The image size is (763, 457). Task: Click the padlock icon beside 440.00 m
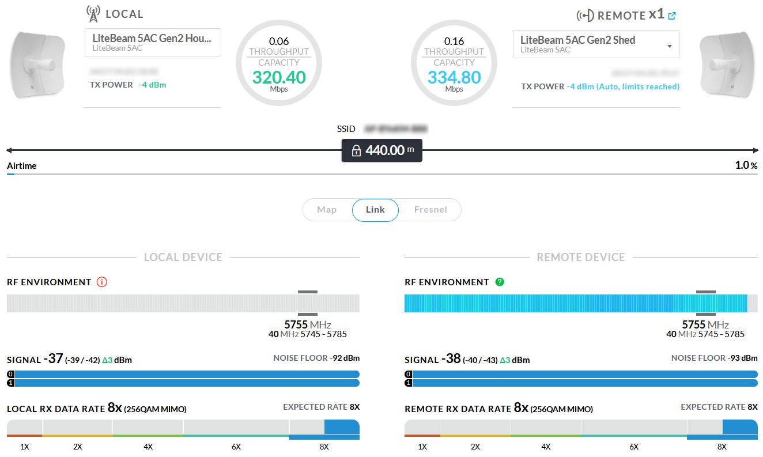(356, 151)
